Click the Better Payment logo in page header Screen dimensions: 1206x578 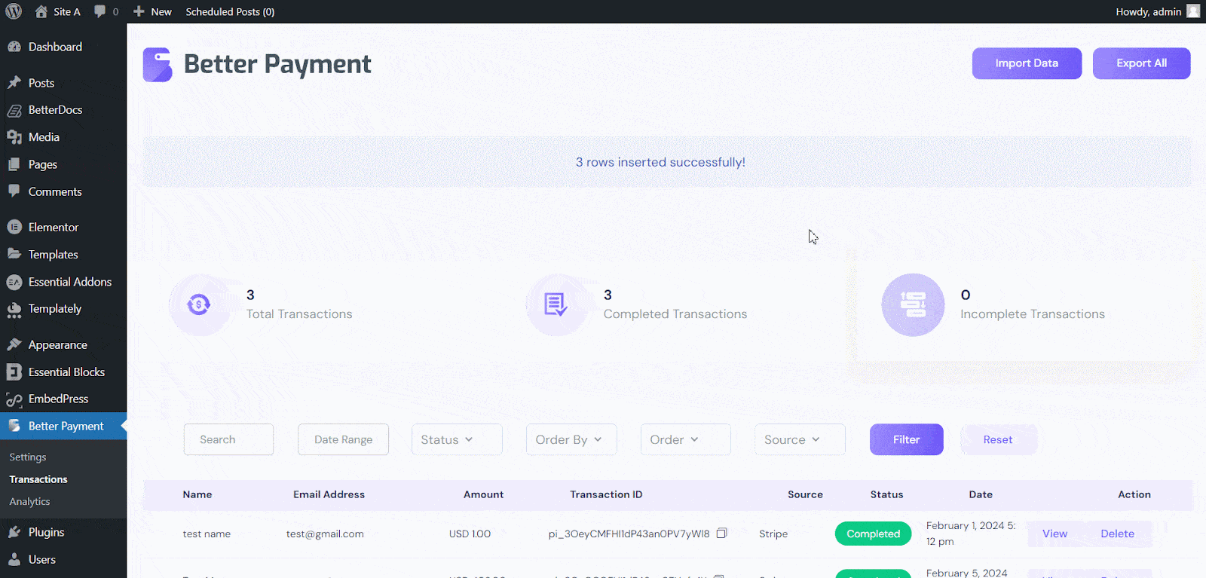click(x=158, y=65)
